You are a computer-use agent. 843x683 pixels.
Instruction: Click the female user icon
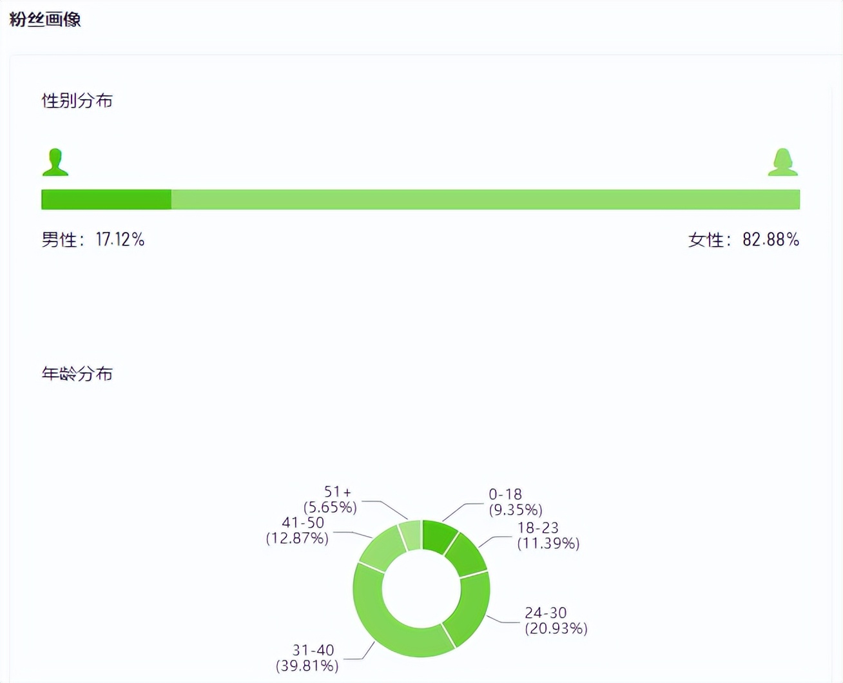[782, 162]
